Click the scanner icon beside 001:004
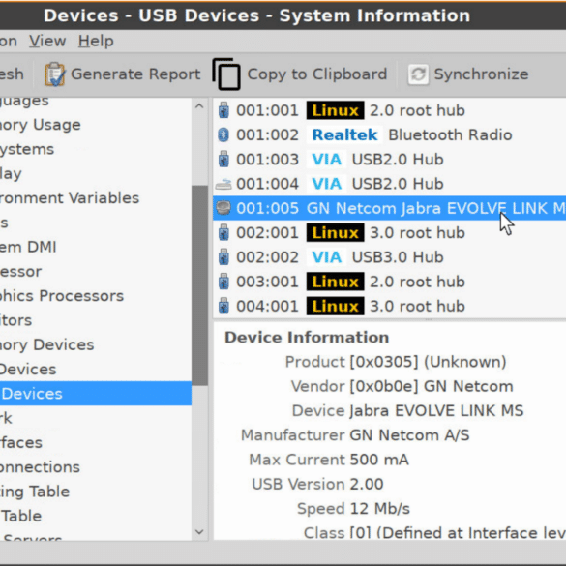Image resolution: width=566 pixels, height=566 pixels. click(223, 185)
